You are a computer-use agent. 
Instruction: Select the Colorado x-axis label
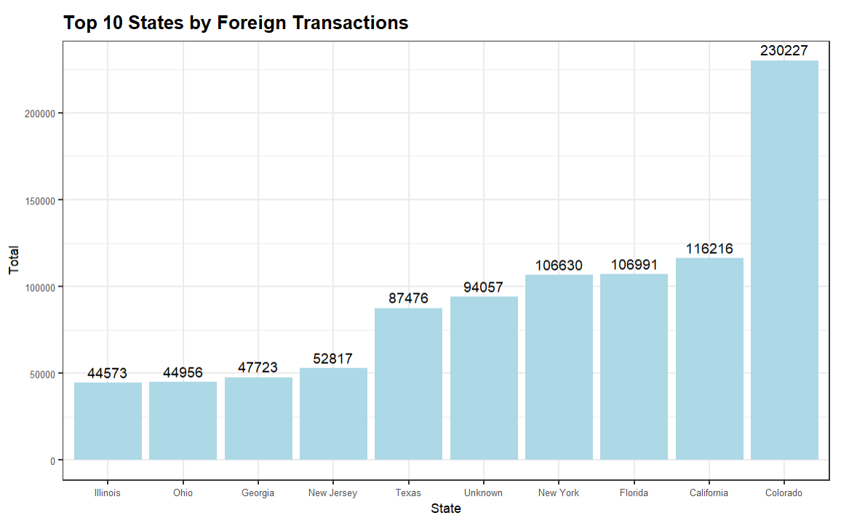tap(784, 493)
